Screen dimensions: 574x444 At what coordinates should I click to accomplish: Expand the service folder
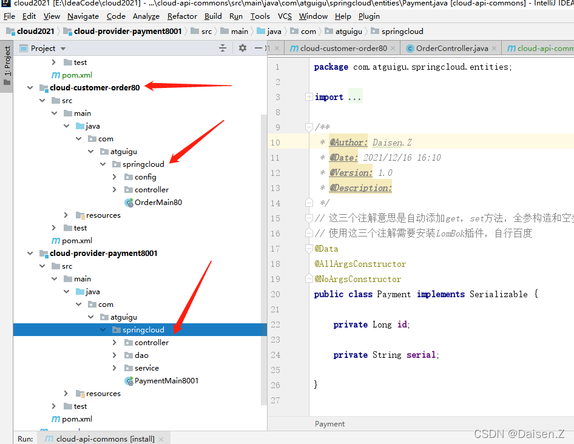tap(115, 368)
